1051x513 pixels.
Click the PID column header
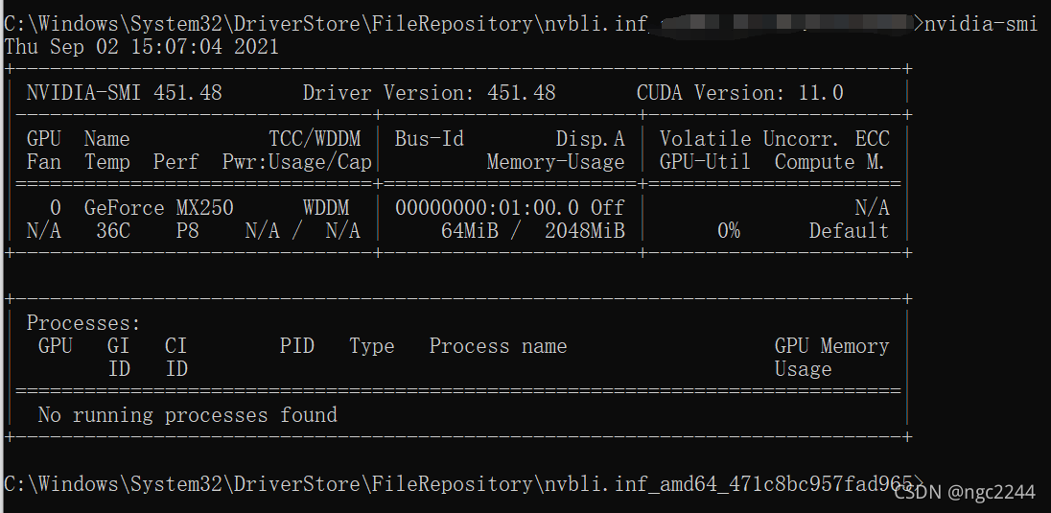pos(297,346)
